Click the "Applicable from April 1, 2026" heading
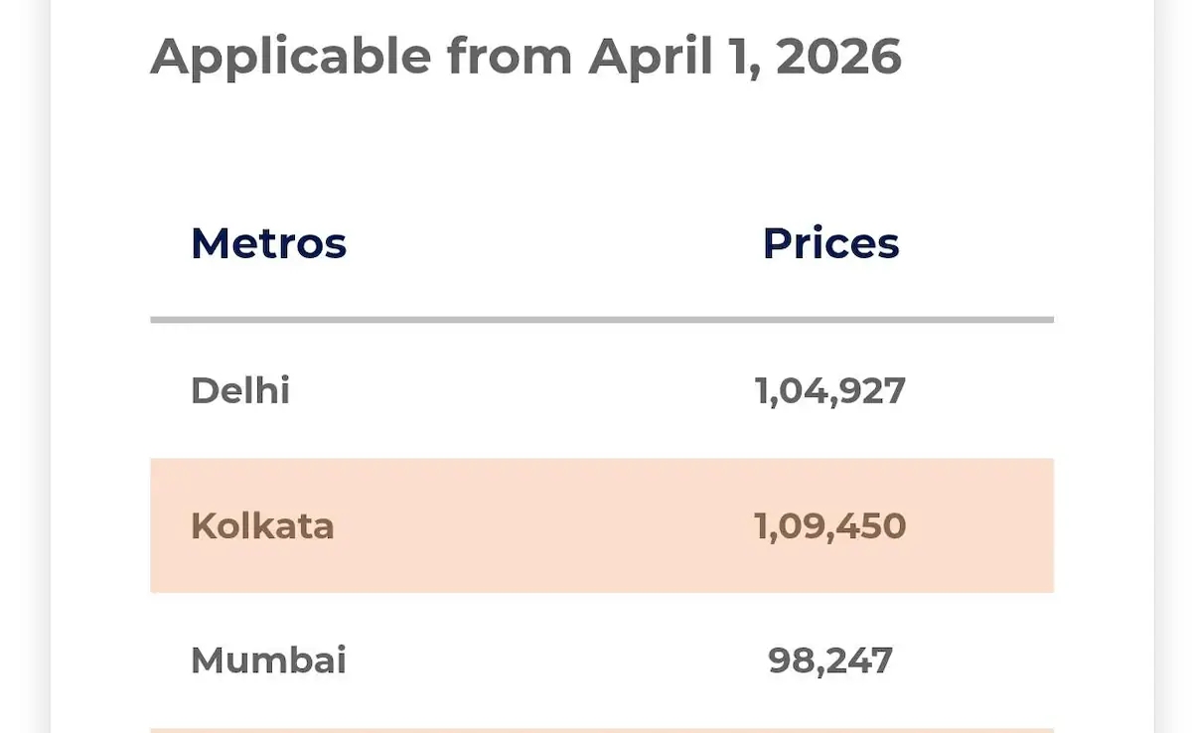This screenshot has height=733, width=1192. 525,57
